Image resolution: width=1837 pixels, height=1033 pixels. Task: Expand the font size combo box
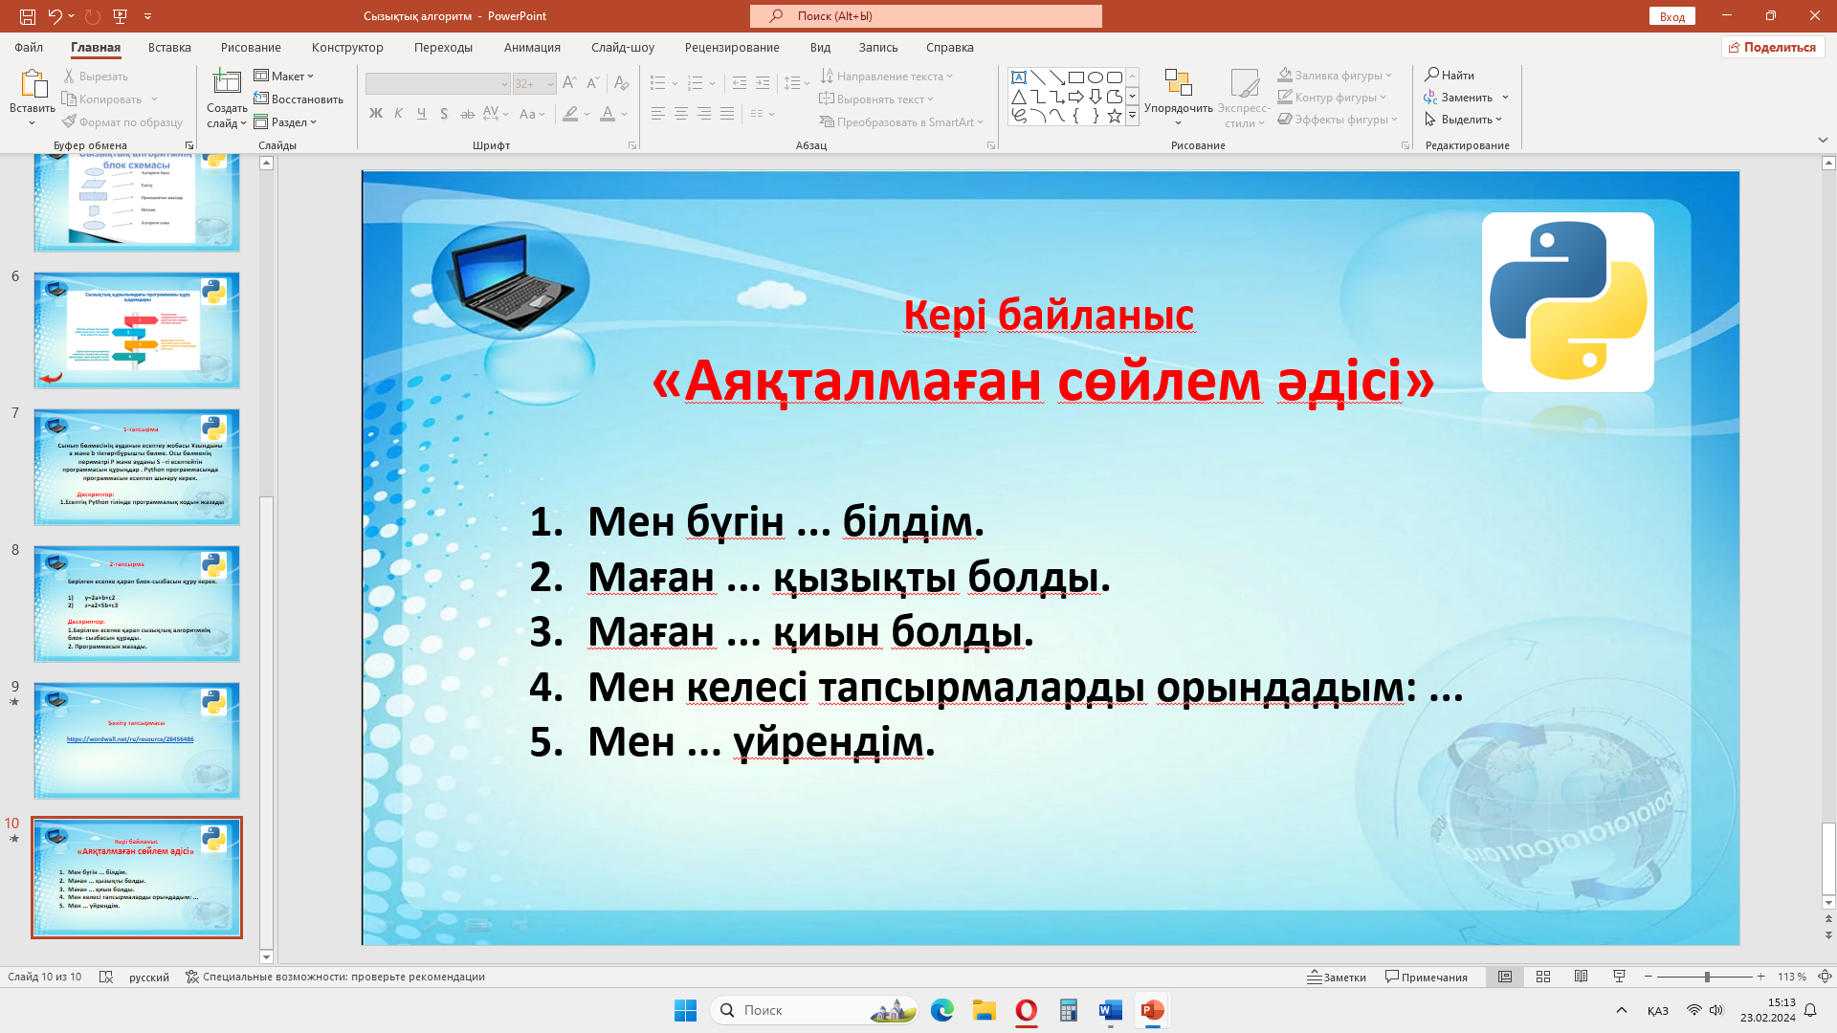click(x=550, y=84)
